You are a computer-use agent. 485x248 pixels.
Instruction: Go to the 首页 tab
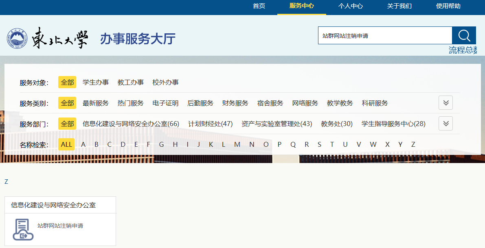pos(259,6)
